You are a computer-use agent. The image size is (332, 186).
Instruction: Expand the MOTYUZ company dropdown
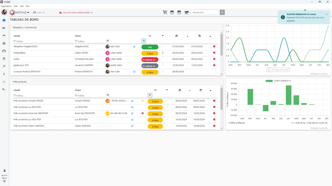[x=20, y=12]
